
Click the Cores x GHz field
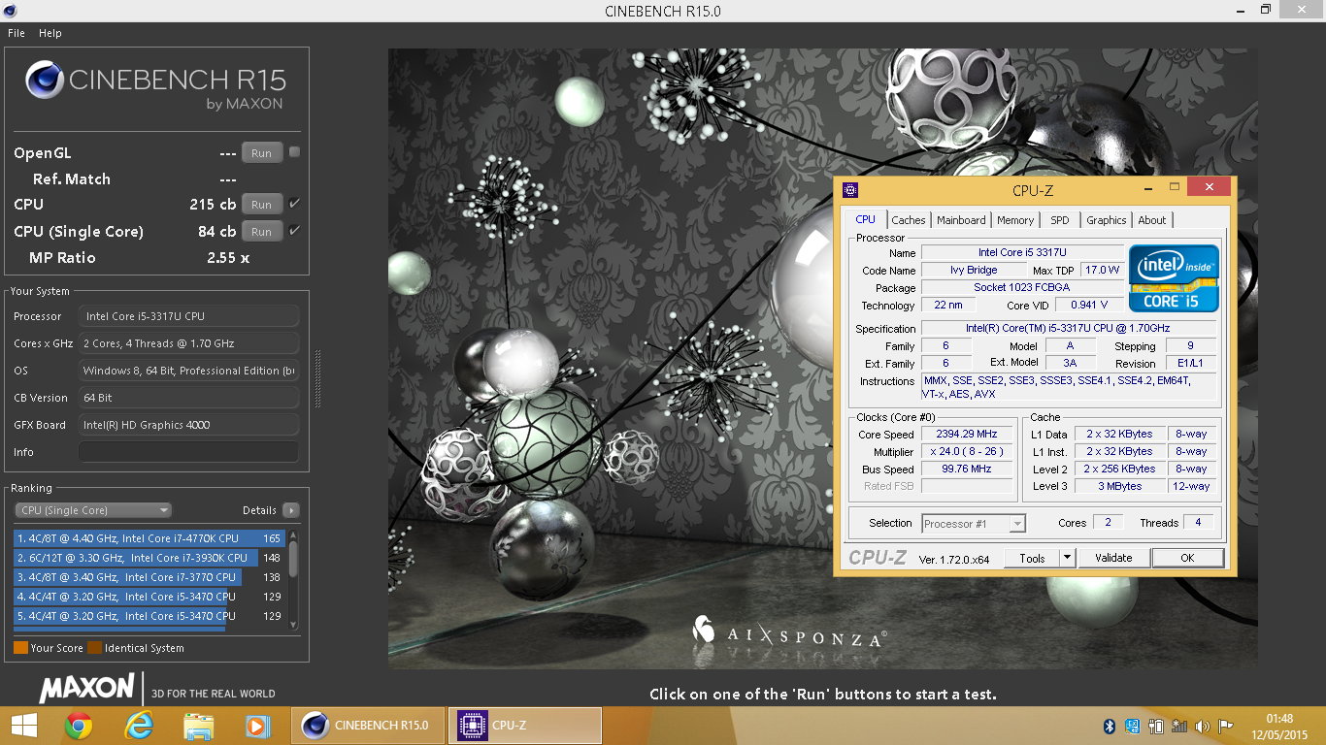click(189, 343)
